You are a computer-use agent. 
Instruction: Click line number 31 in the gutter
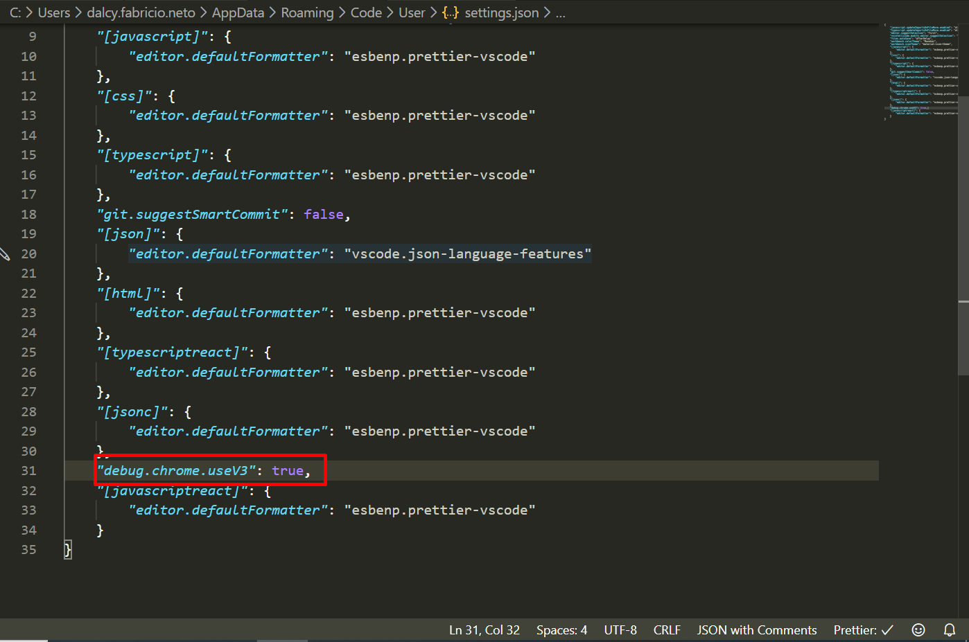pos(28,470)
